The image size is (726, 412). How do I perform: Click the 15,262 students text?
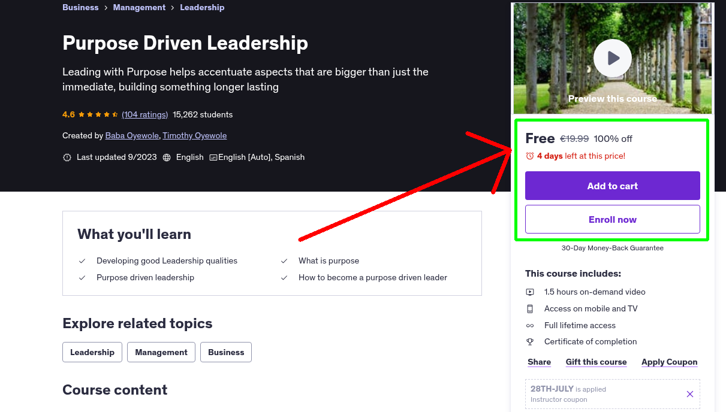click(x=203, y=114)
